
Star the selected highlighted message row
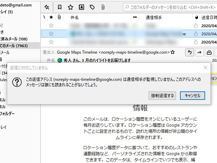[x=51, y=34]
